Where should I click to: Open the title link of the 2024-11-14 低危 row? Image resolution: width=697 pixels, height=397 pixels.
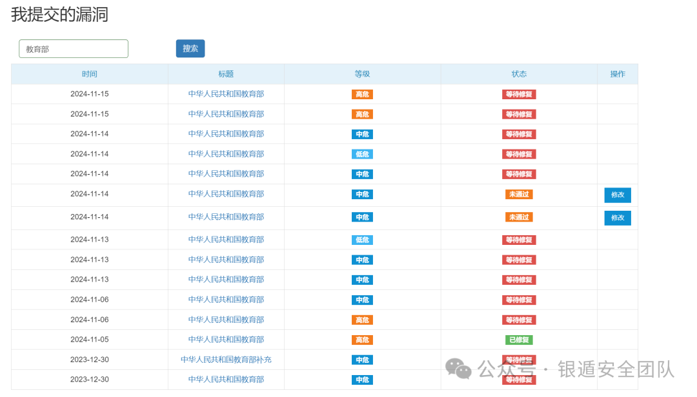pyautogui.click(x=226, y=154)
